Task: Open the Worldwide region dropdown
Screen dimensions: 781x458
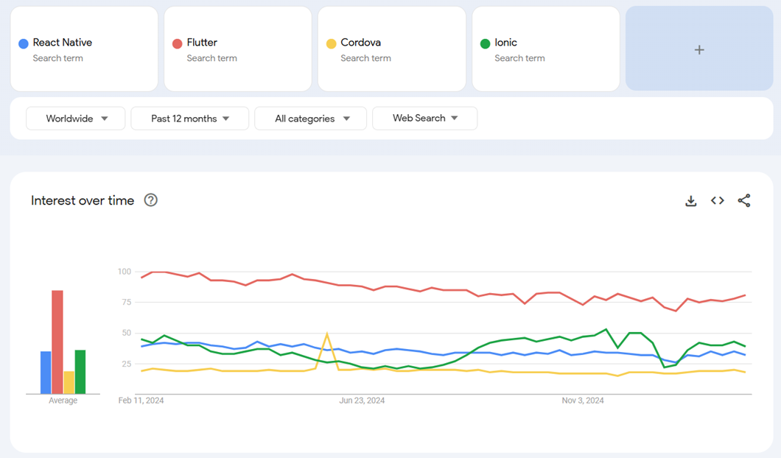Action: [76, 119]
